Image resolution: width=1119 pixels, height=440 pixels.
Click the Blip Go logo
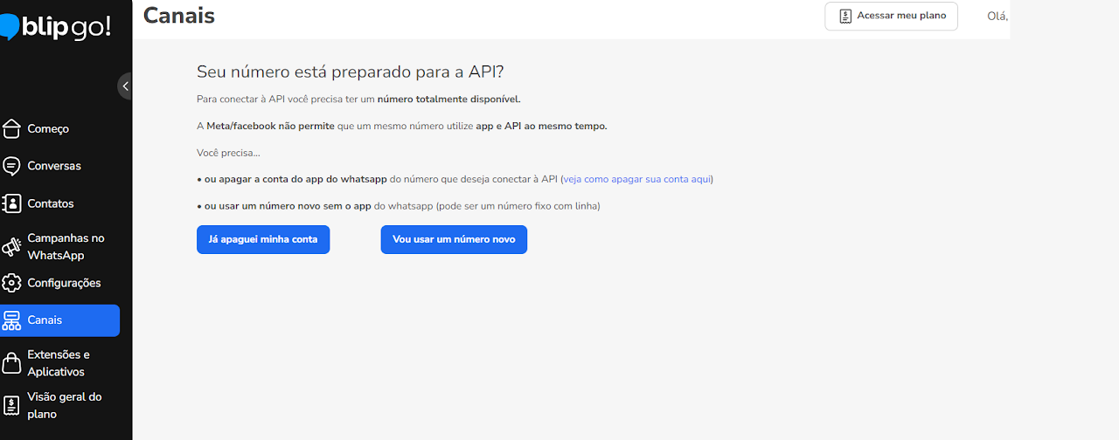[x=56, y=26]
